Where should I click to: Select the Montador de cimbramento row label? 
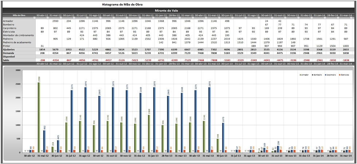point(18,35)
